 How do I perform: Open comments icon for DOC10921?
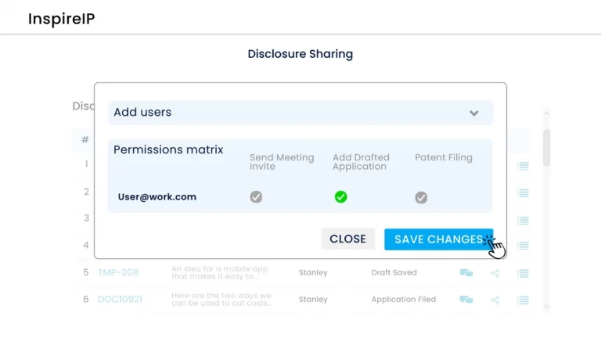tap(466, 300)
